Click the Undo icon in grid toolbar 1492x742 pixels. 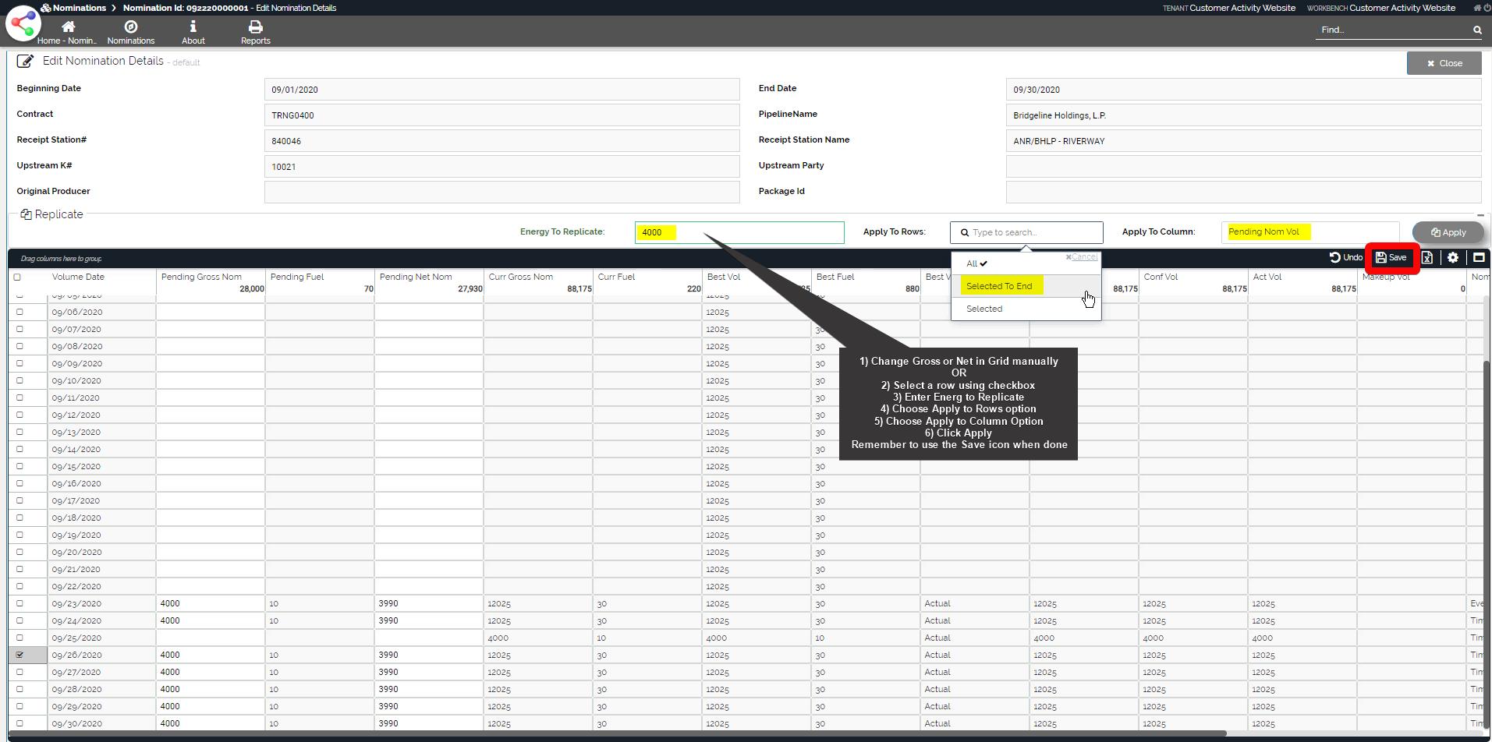pos(1345,257)
